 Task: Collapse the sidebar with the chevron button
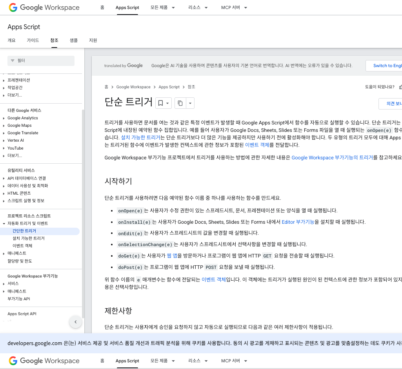pyautogui.click(x=76, y=322)
